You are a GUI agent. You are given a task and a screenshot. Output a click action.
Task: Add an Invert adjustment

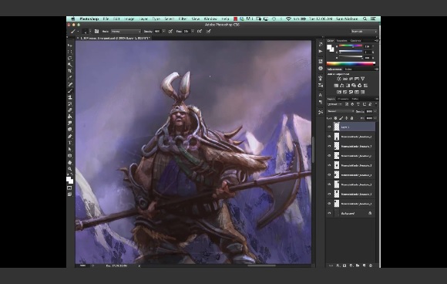339,92
